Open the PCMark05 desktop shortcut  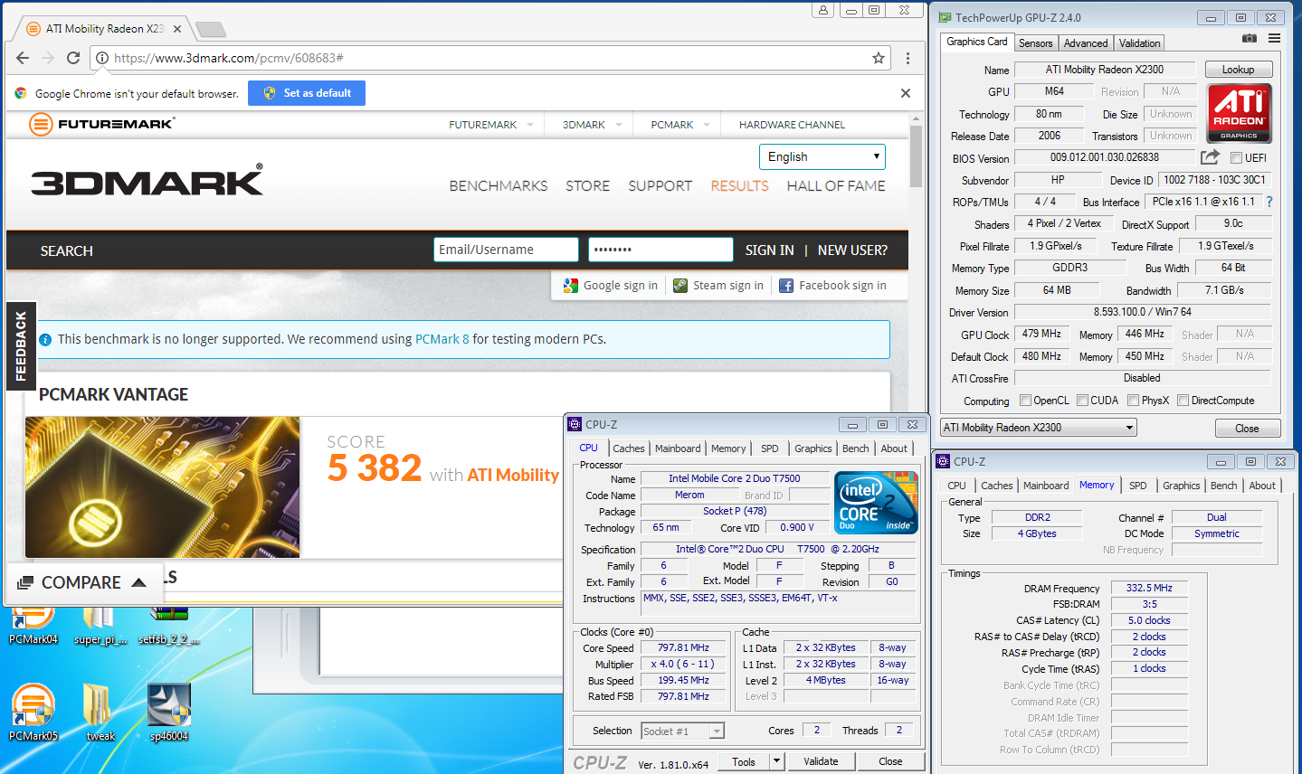point(33,712)
